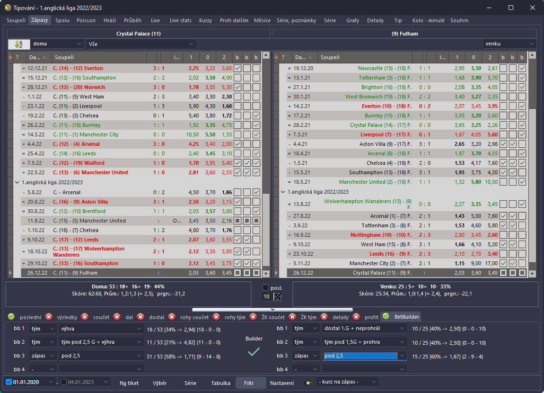544x393 pixels.
Task: Toggle third b checkbox in 19.12.20 Newcastle row
Action: [522, 68]
